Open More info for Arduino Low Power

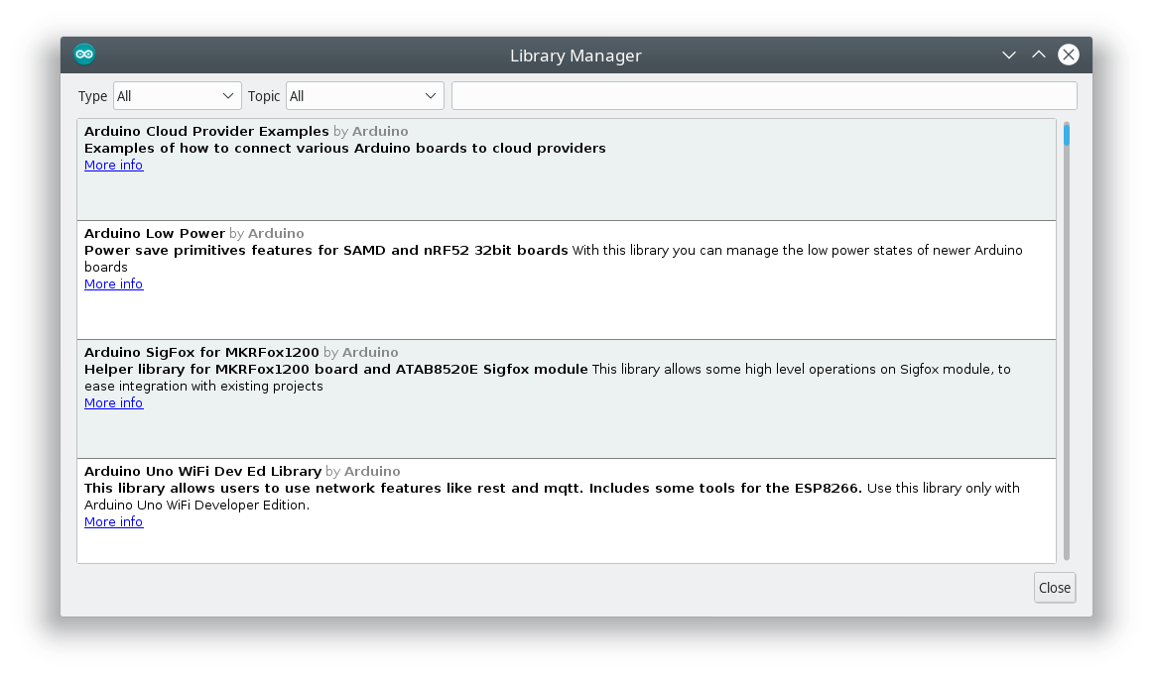click(x=113, y=284)
